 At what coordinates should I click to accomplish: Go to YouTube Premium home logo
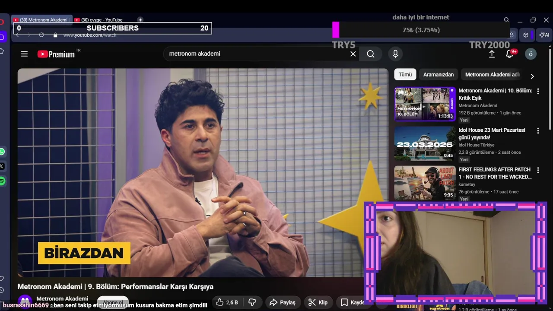56,54
